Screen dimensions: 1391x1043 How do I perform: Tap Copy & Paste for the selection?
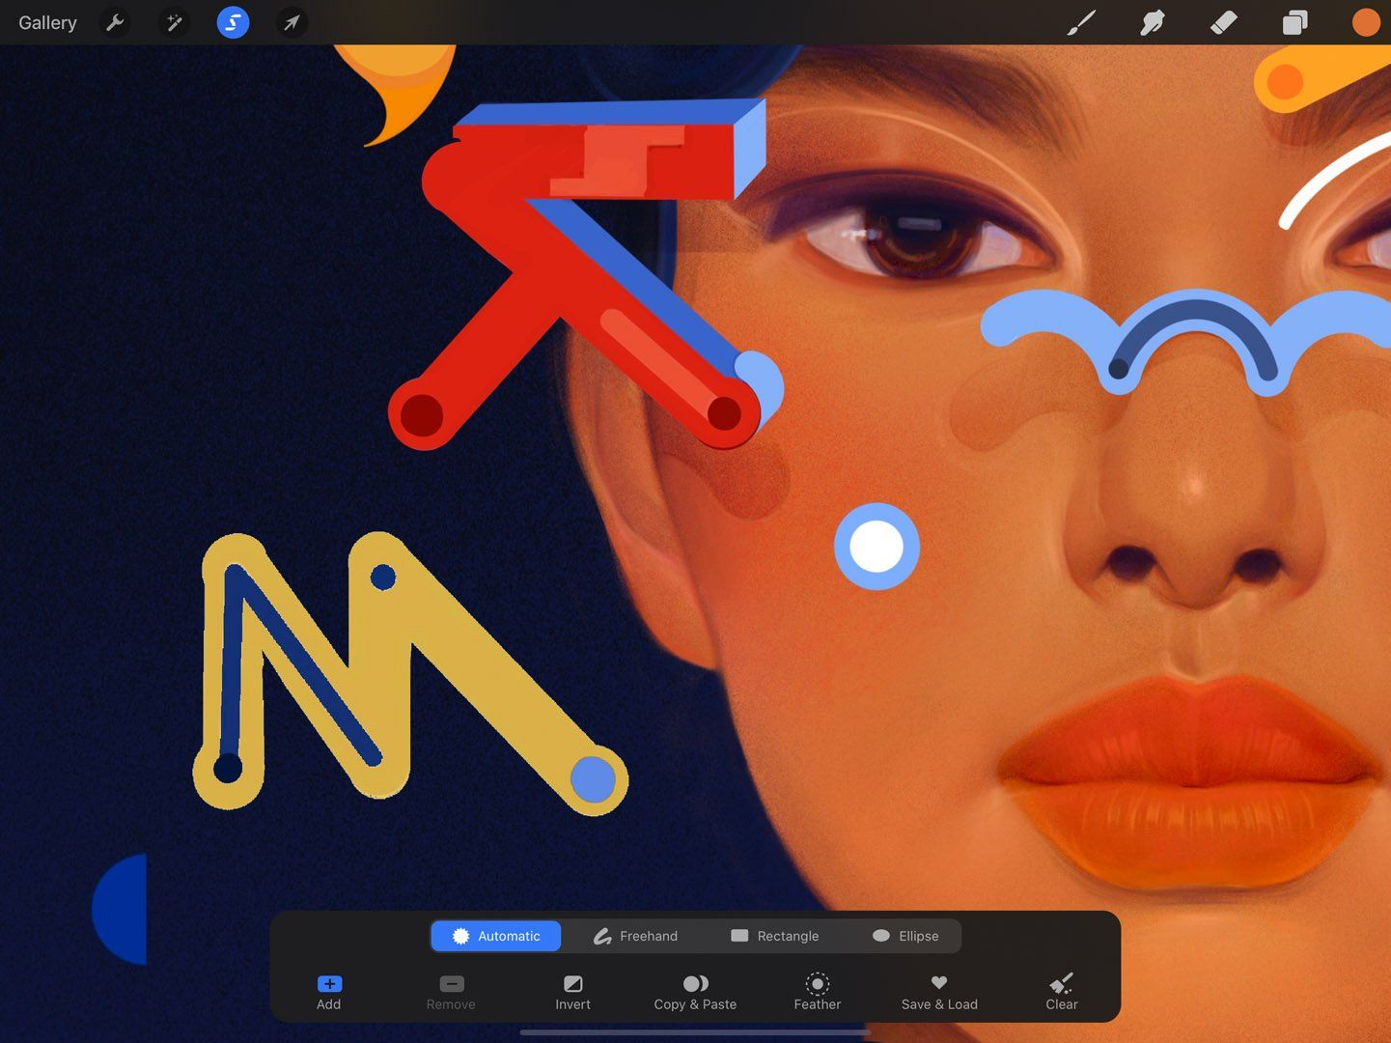(695, 993)
